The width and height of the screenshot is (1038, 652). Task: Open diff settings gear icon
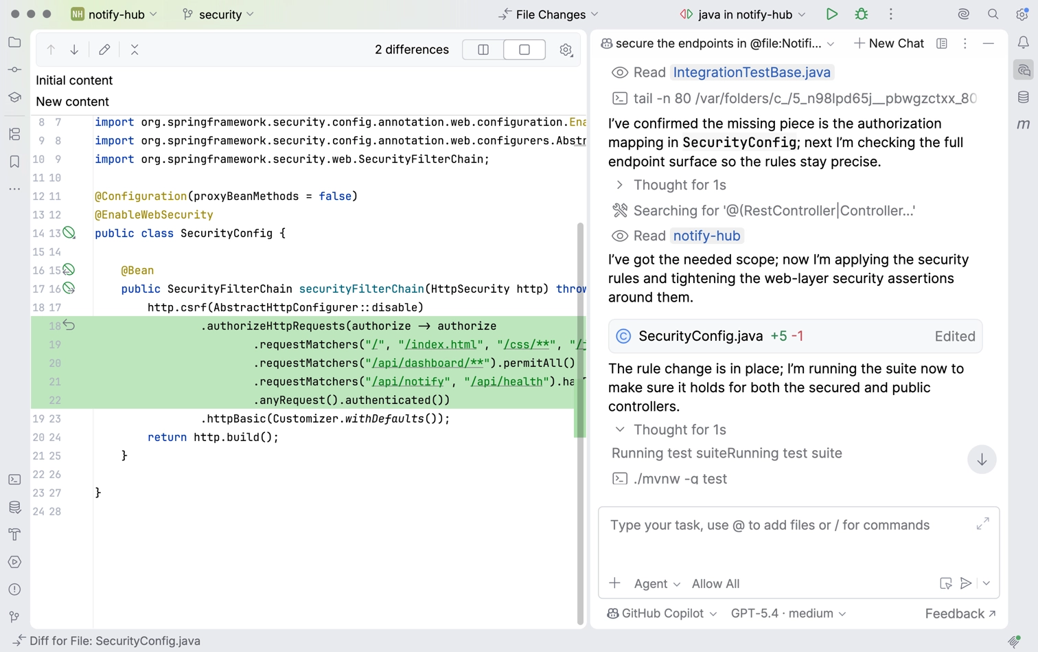tap(566, 49)
